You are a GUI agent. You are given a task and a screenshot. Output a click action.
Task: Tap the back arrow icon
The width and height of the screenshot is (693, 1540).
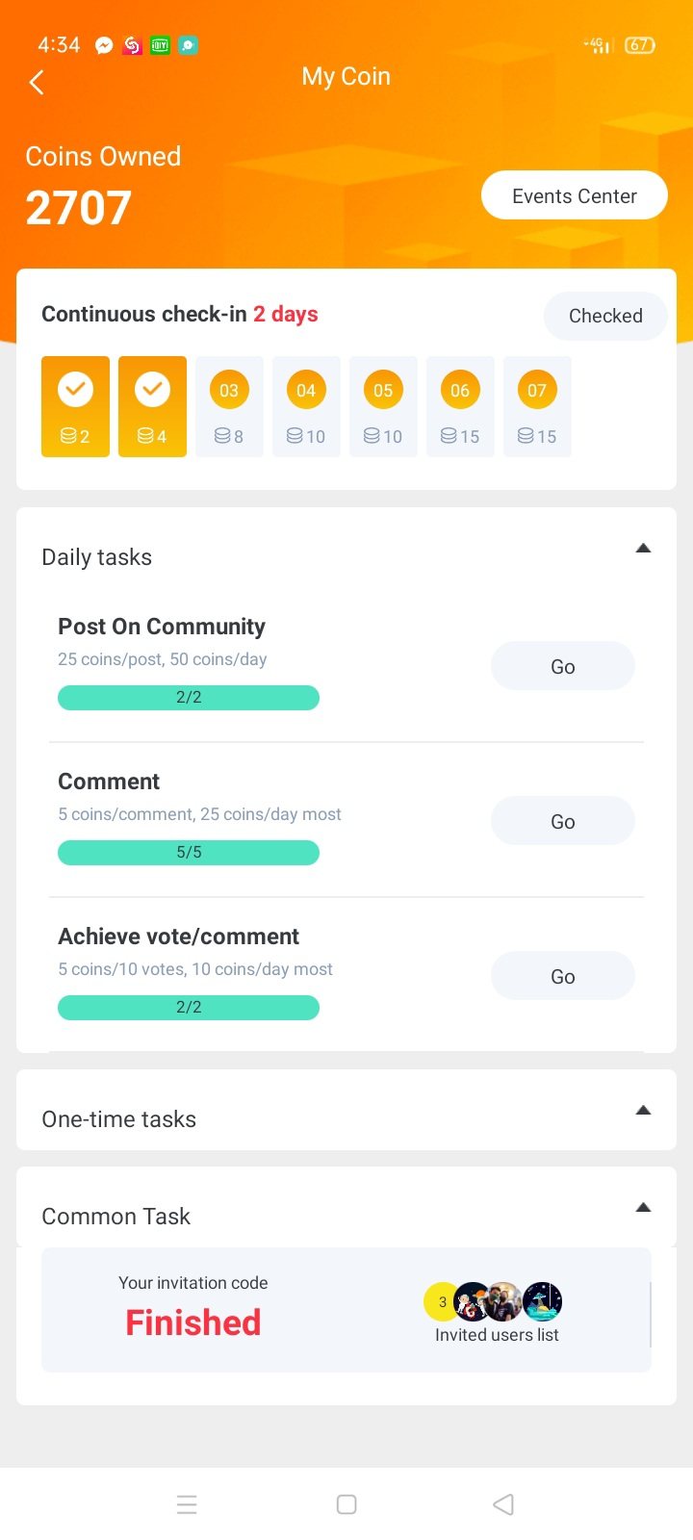[38, 83]
